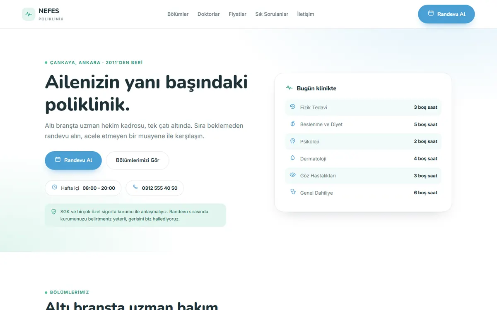Click the BÖLÜMLERİMİZ section label
Image resolution: width=497 pixels, height=310 pixels.
(69, 292)
